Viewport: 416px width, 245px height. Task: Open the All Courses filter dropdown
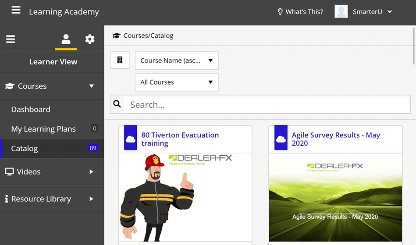tap(177, 82)
